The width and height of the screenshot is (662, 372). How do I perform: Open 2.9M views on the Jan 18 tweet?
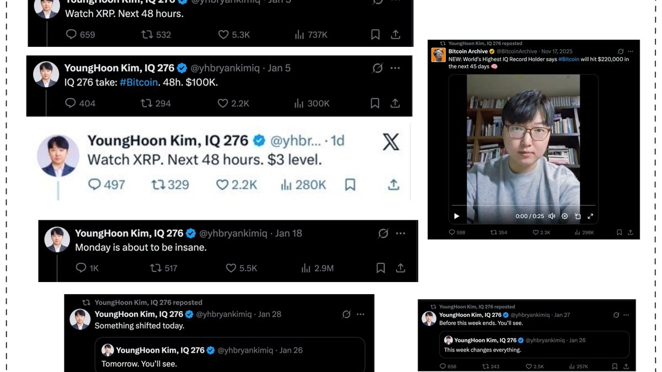[317, 268]
